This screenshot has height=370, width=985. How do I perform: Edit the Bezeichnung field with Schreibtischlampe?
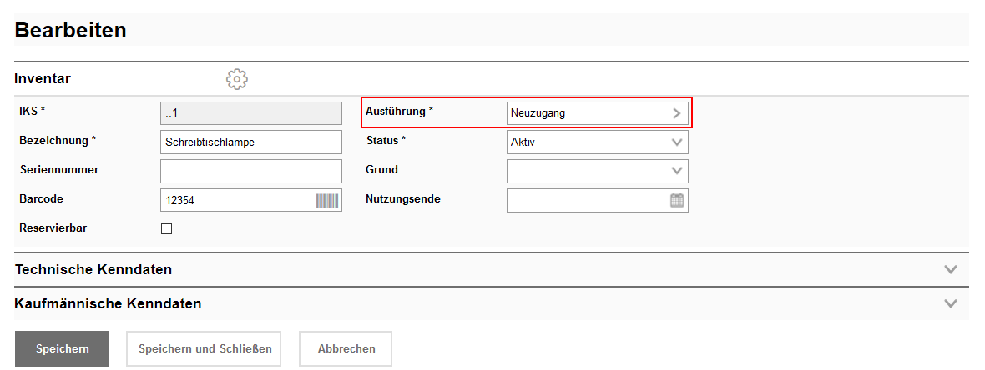251,142
